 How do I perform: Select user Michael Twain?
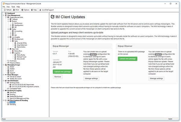tap(21, 57)
